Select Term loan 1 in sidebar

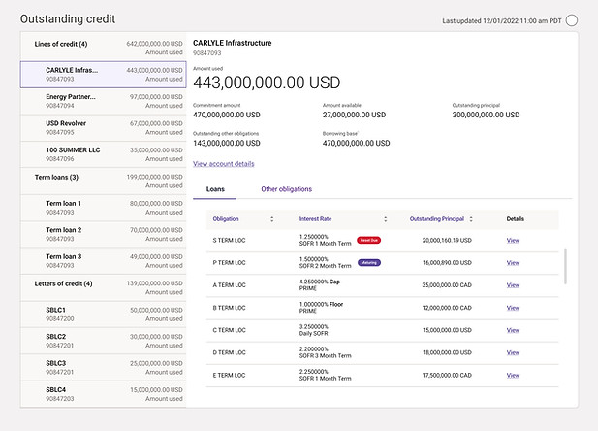coord(104,208)
